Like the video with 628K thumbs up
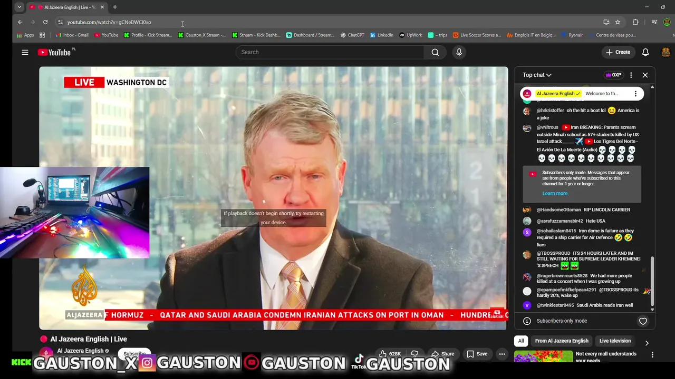This screenshot has width=675, height=379. 390,354
